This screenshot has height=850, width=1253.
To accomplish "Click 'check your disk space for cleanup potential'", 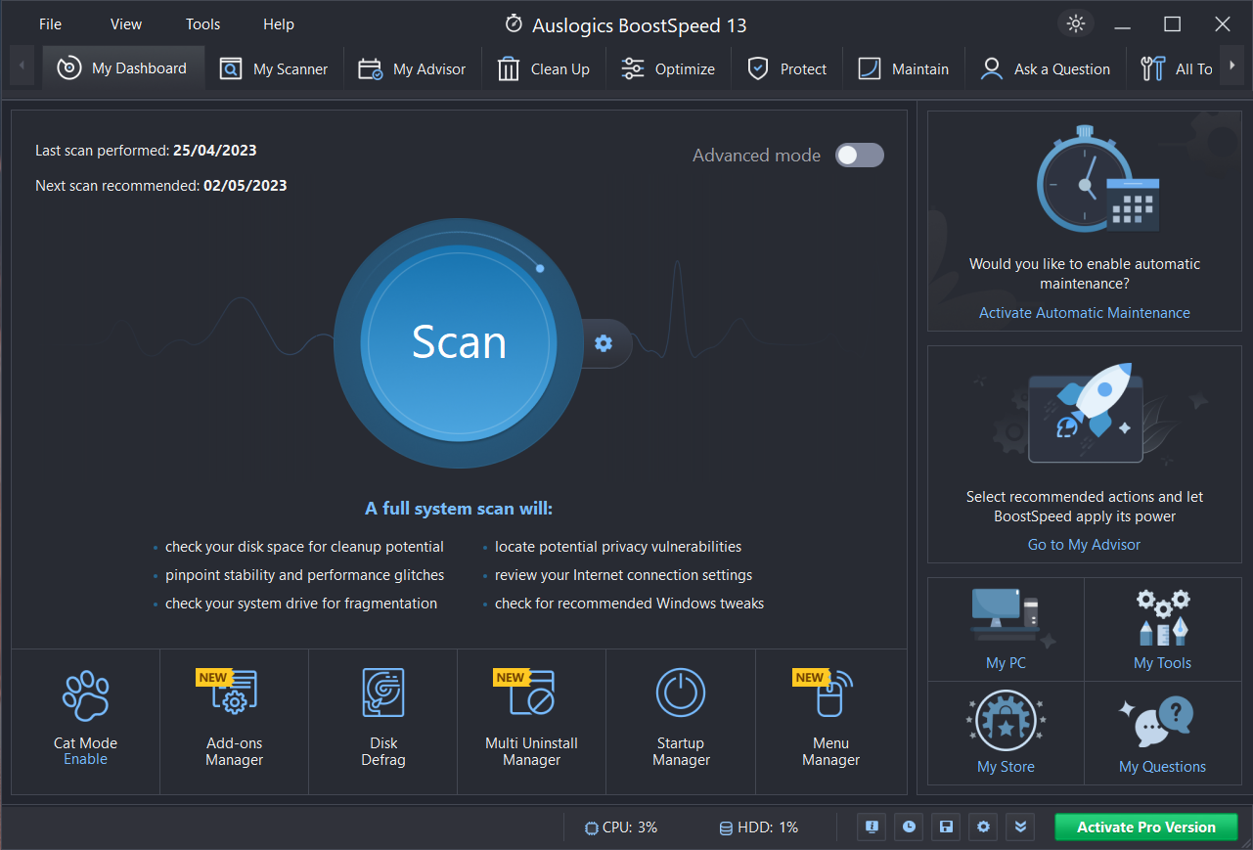I will pos(304,547).
